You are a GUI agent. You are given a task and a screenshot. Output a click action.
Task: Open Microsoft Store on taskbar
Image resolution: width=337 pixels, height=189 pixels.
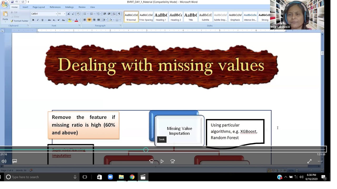pos(99,177)
